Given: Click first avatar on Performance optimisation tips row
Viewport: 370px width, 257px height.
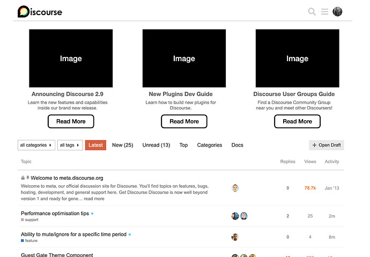Looking at the screenshot, I should (235, 216).
